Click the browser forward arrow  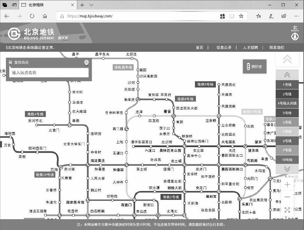coord(19,16)
